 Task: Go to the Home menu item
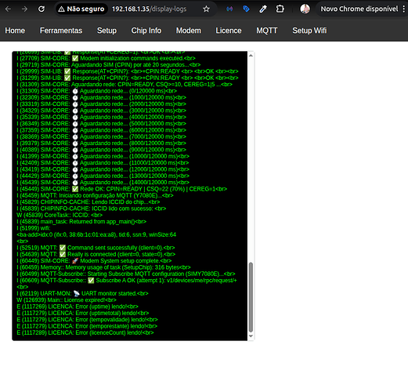(x=15, y=31)
